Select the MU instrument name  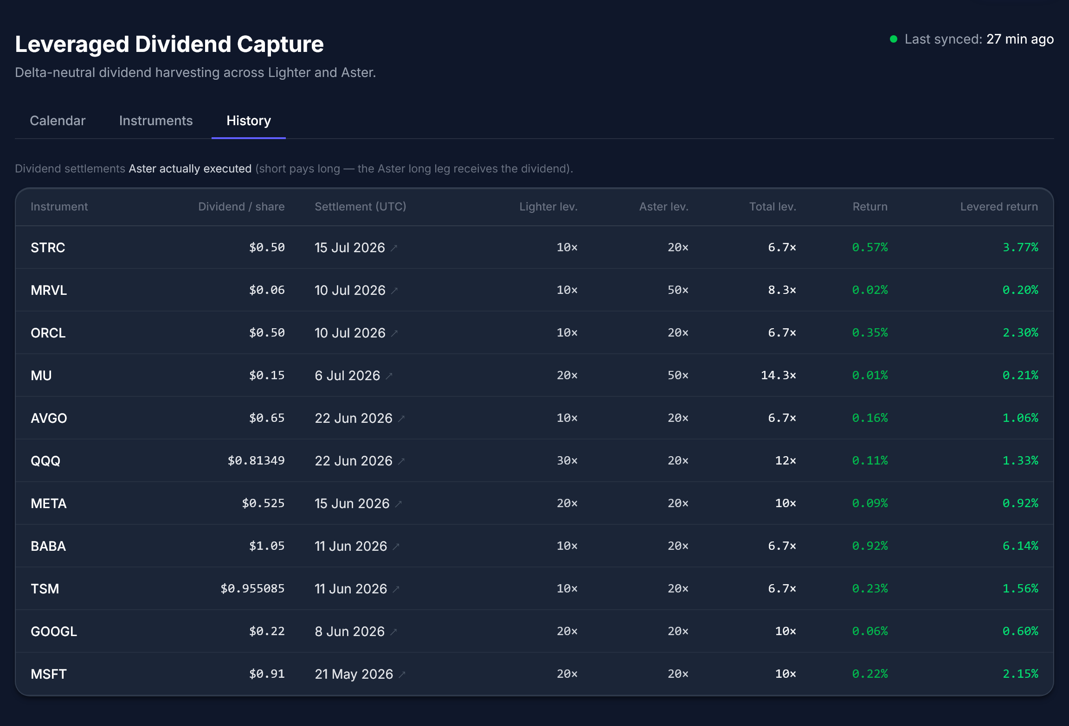(41, 376)
